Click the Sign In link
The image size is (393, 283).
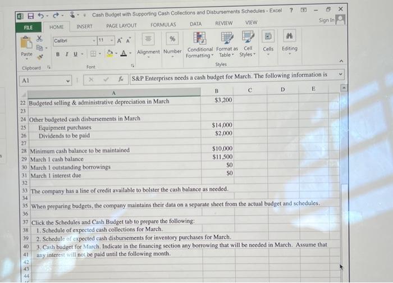point(327,20)
